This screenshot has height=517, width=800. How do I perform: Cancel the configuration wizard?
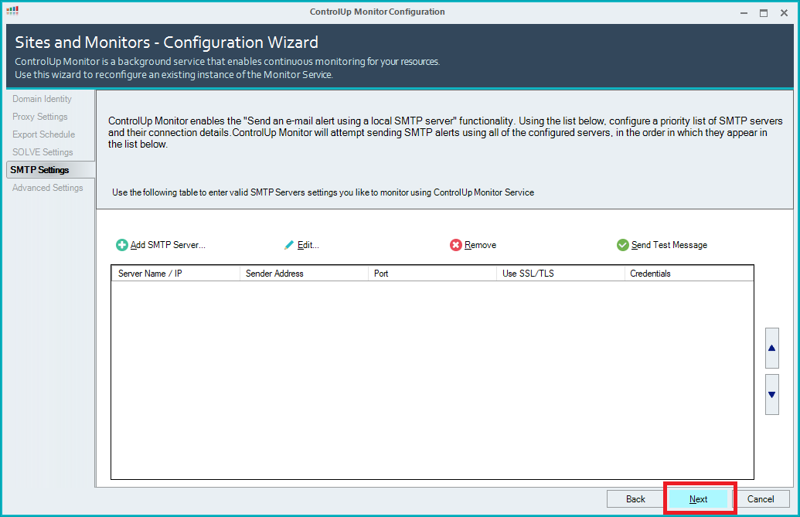point(761,499)
